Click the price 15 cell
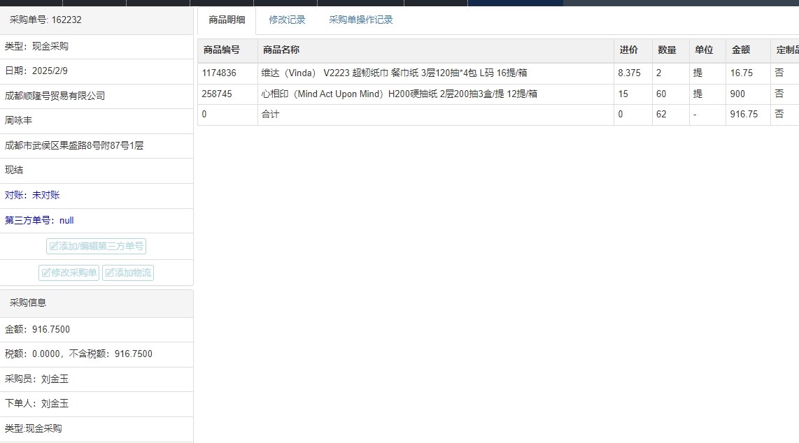Viewport: 799px width, 443px height. [x=633, y=94]
